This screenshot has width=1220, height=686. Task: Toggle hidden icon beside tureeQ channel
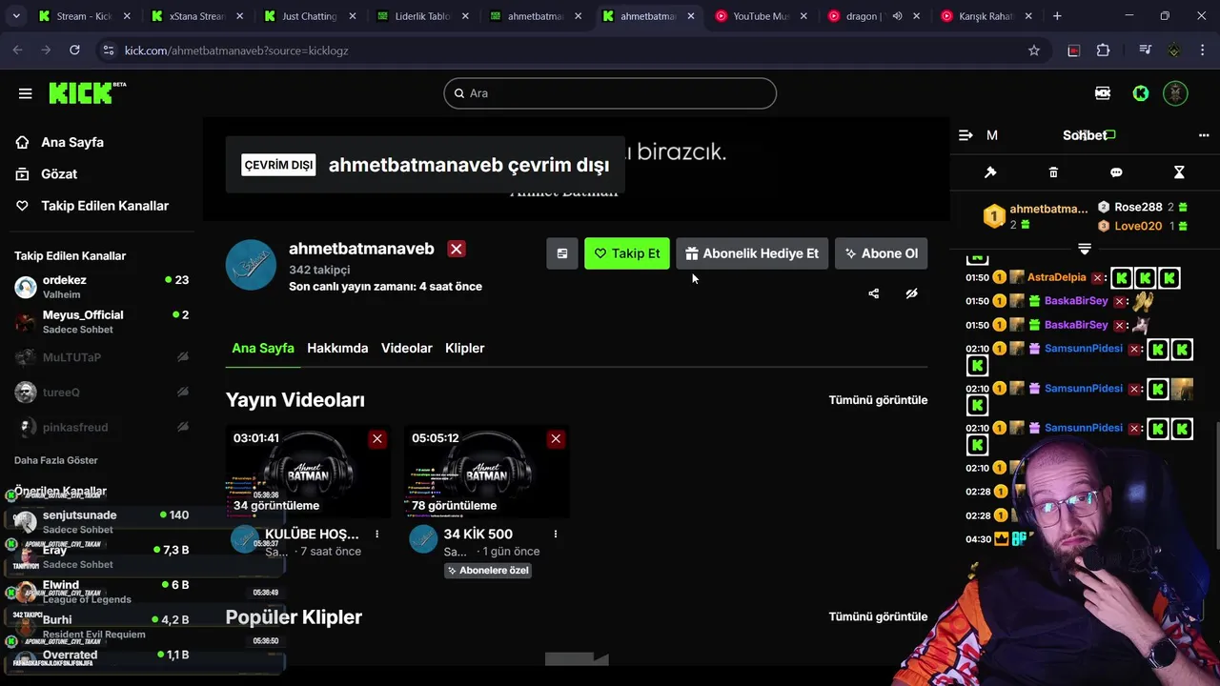[183, 392]
